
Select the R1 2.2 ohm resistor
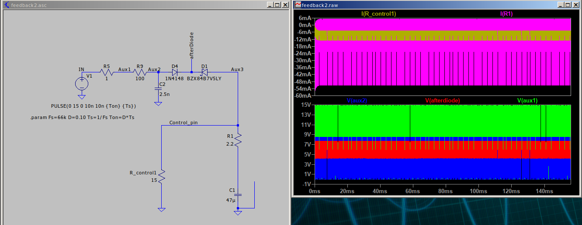(x=238, y=140)
